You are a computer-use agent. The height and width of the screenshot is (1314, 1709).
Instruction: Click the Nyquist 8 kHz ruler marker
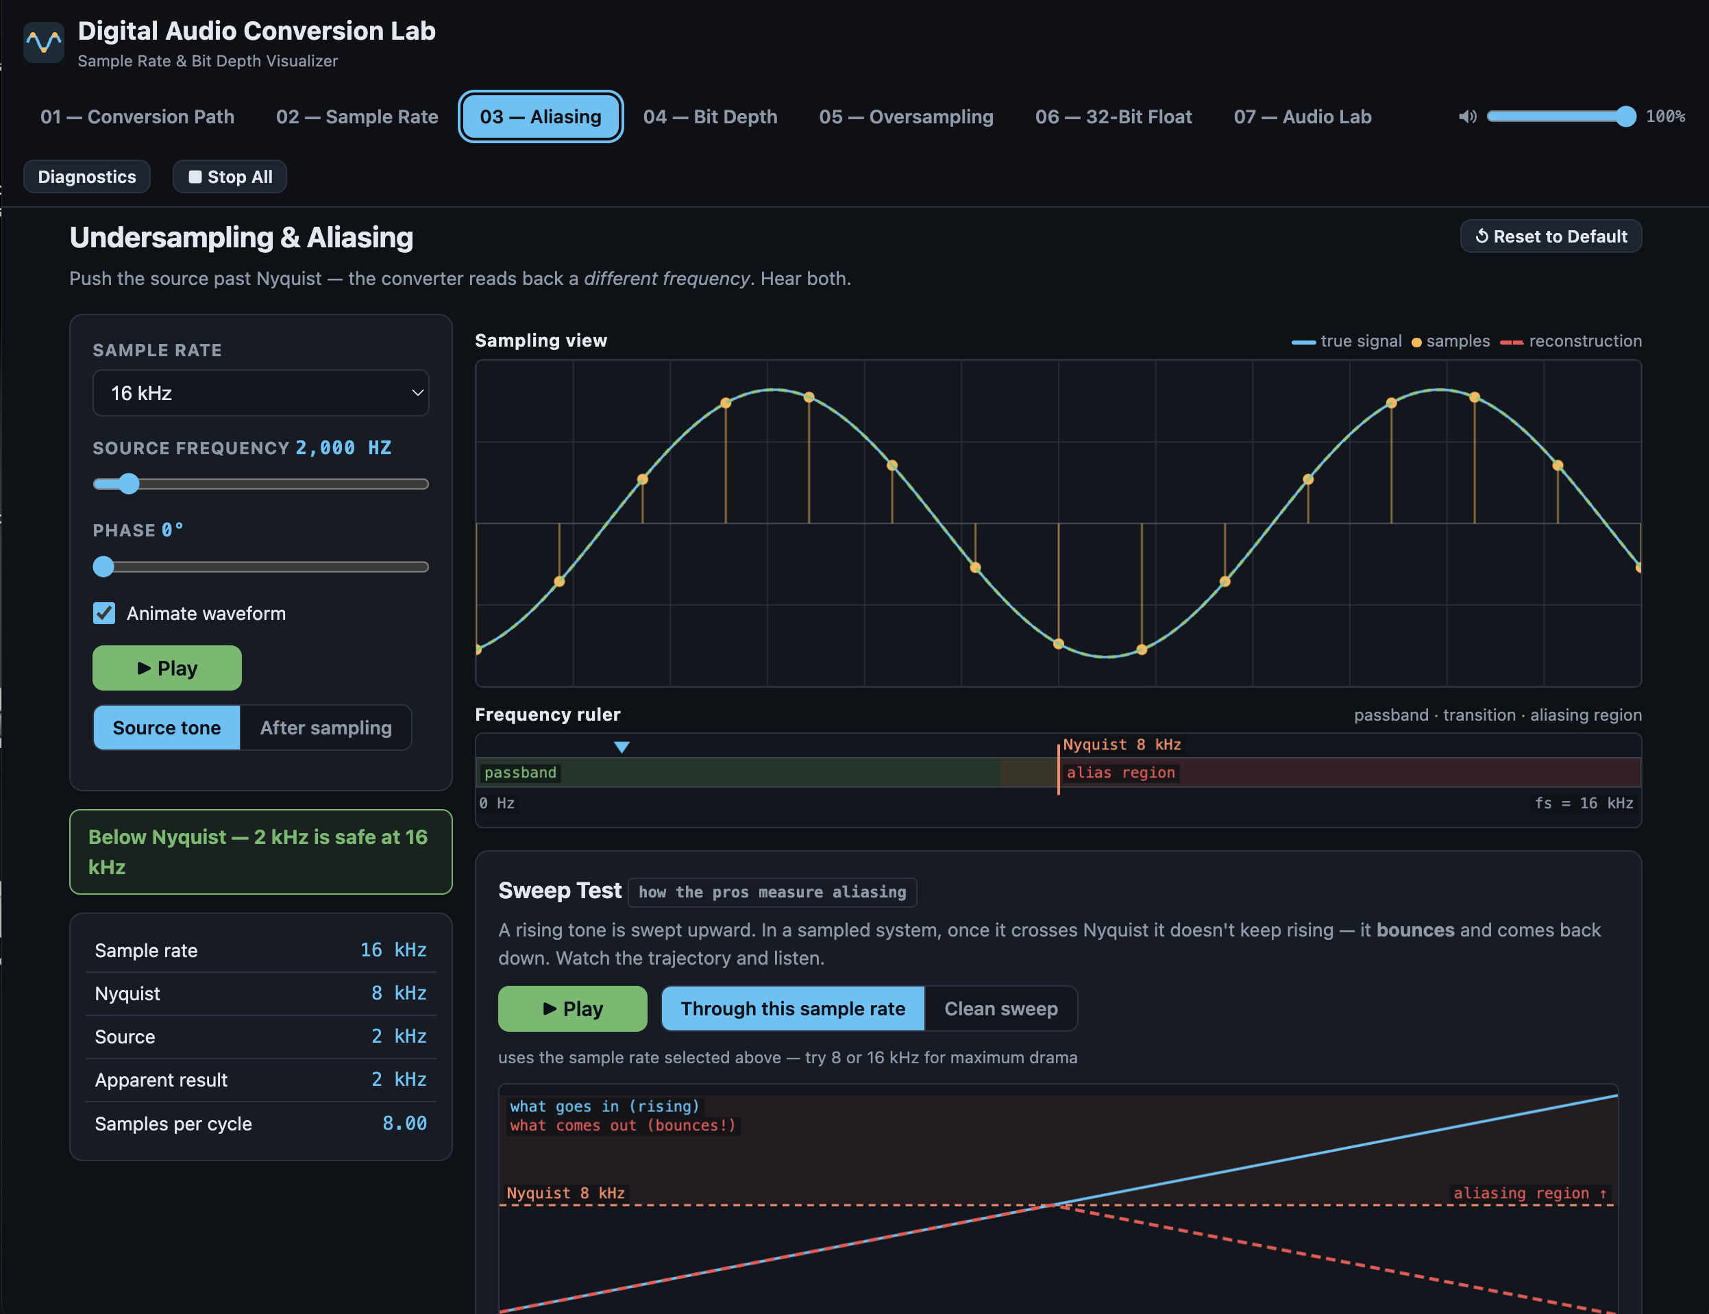pyautogui.click(x=1121, y=745)
